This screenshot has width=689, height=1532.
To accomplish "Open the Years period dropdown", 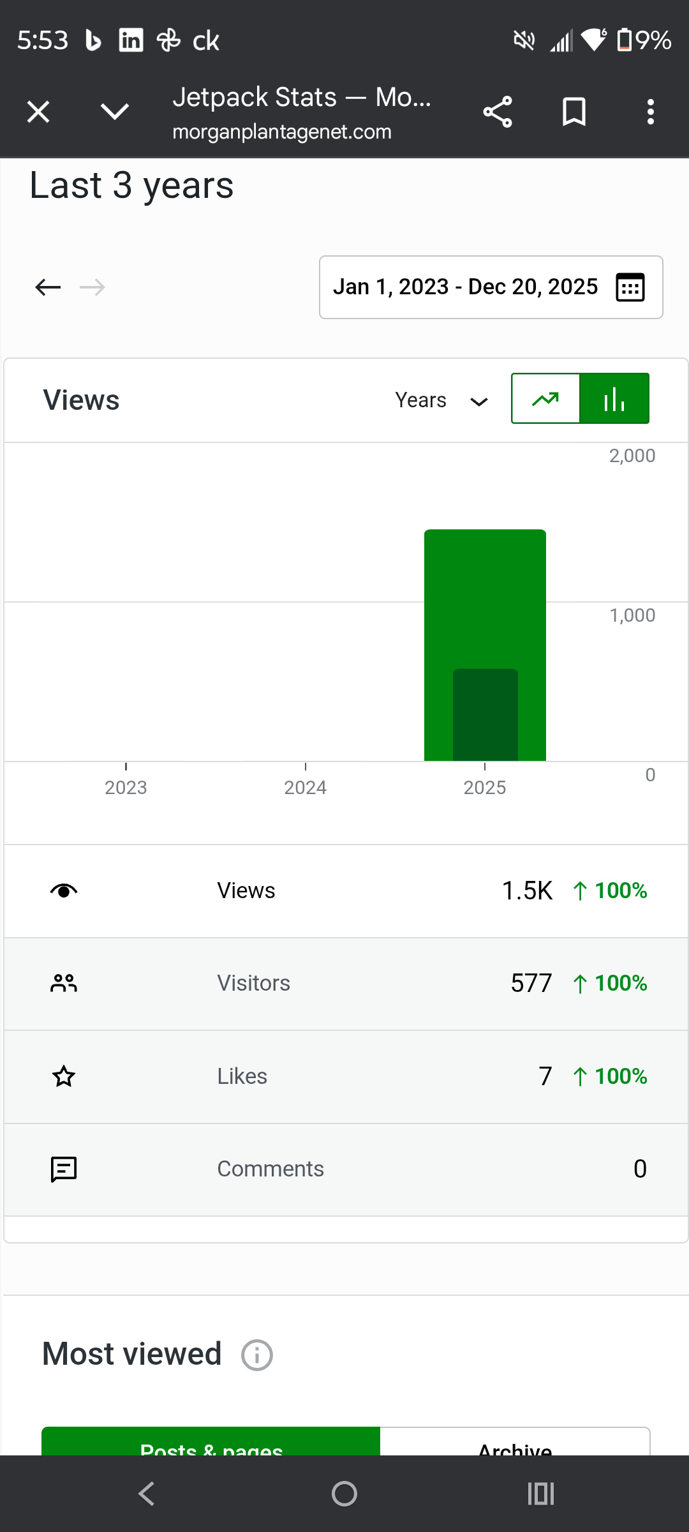I will [441, 400].
